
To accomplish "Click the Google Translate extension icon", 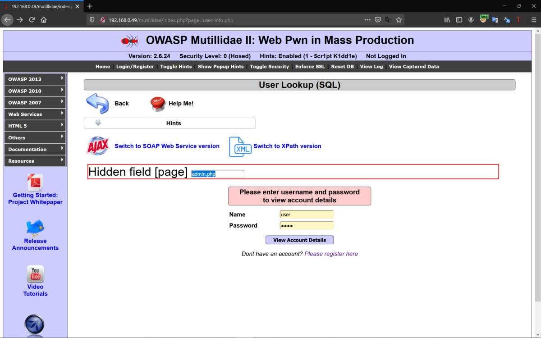I will coord(495,20).
